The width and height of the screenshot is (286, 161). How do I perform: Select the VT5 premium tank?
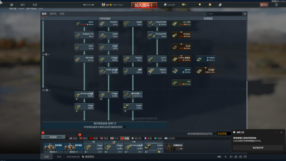(x=181, y=83)
